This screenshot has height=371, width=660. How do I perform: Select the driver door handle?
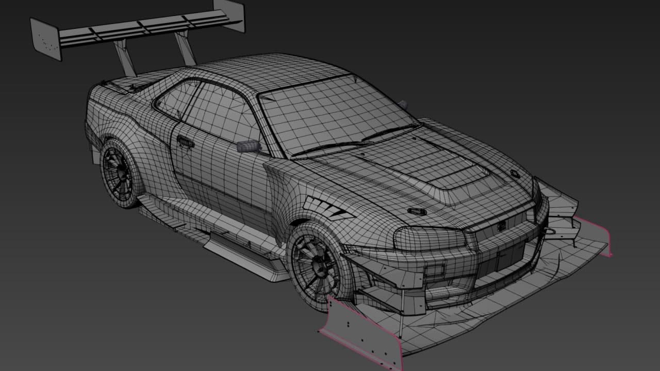point(185,141)
